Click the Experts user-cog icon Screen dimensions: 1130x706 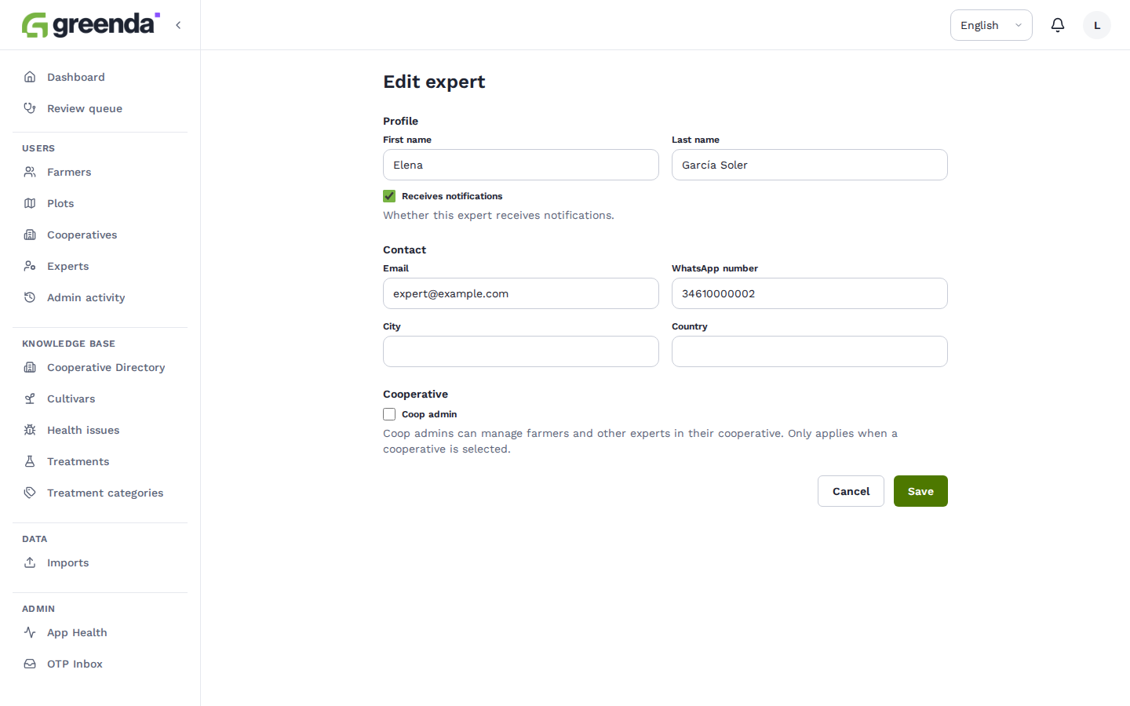pos(30,266)
